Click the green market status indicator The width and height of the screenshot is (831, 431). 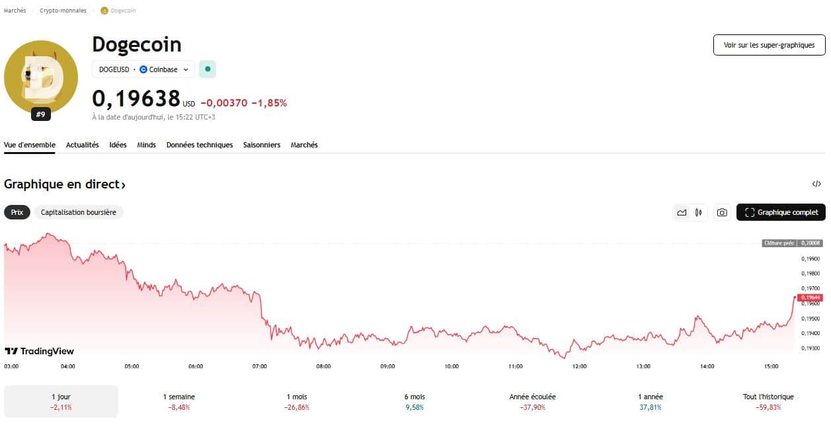(208, 69)
